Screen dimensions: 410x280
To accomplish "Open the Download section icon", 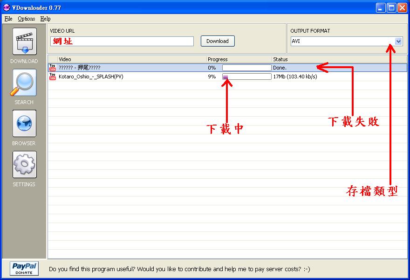I will (x=24, y=42).
